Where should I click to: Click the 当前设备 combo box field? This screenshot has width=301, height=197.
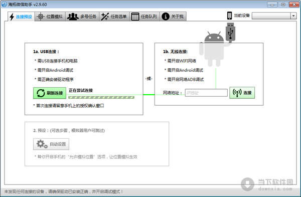274,16
